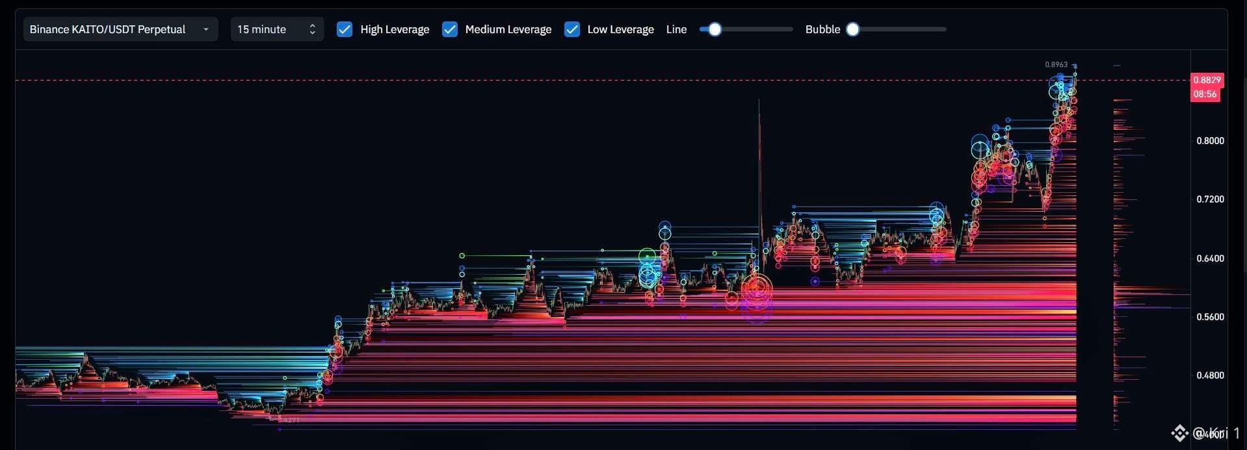Click the Line slider handle
The image size is (1247, 450).
(x=715, y=29)
